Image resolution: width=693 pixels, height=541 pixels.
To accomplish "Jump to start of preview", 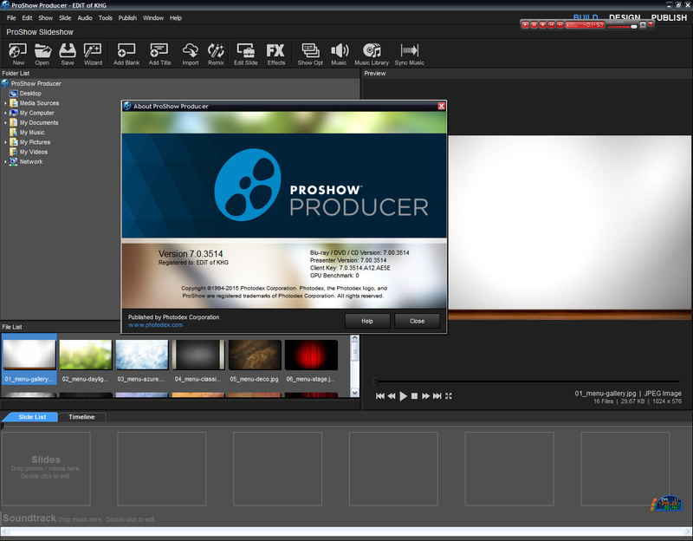I will [x=380, y=396].
